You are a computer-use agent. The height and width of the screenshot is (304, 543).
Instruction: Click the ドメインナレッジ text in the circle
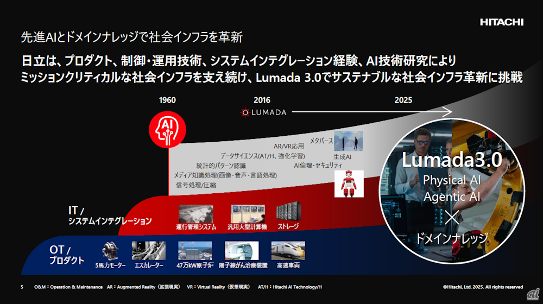tap(451, 238)
